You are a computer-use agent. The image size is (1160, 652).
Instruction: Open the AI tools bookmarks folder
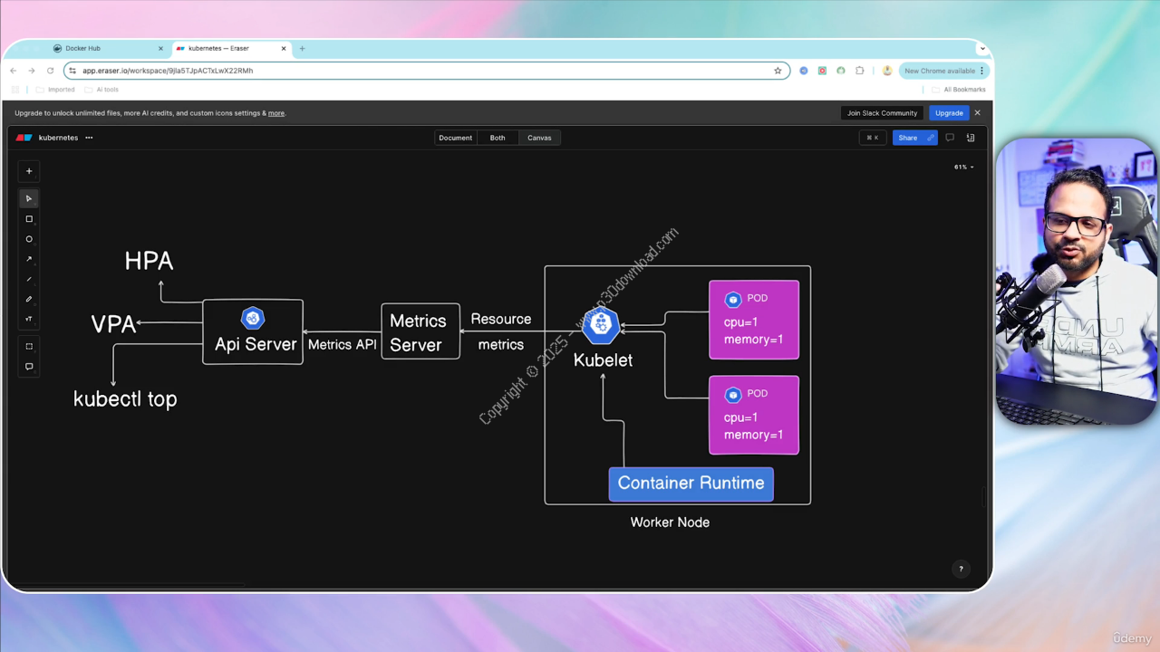101,90
